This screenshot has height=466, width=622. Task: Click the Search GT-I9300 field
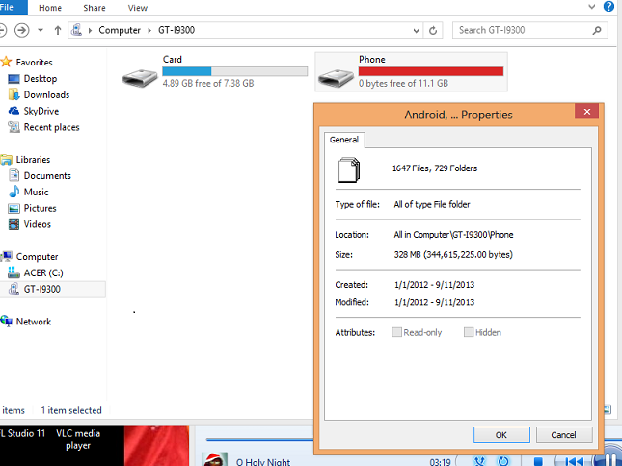click(526, 30)
